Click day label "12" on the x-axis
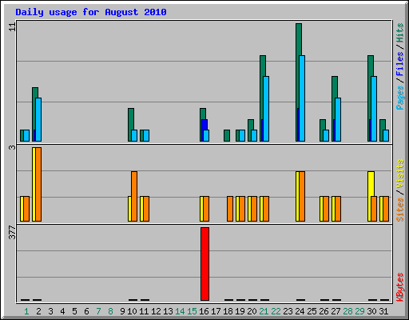 pos(156,311)
